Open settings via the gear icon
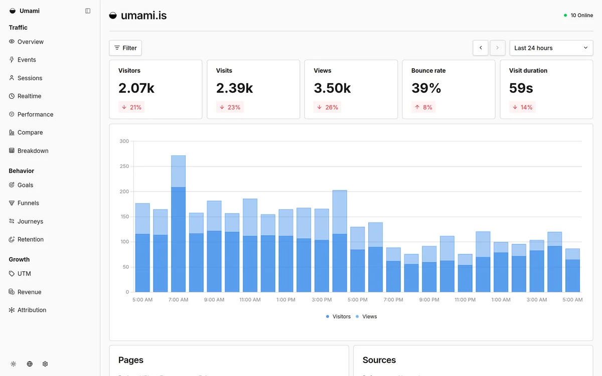 [x=45, y=364]
